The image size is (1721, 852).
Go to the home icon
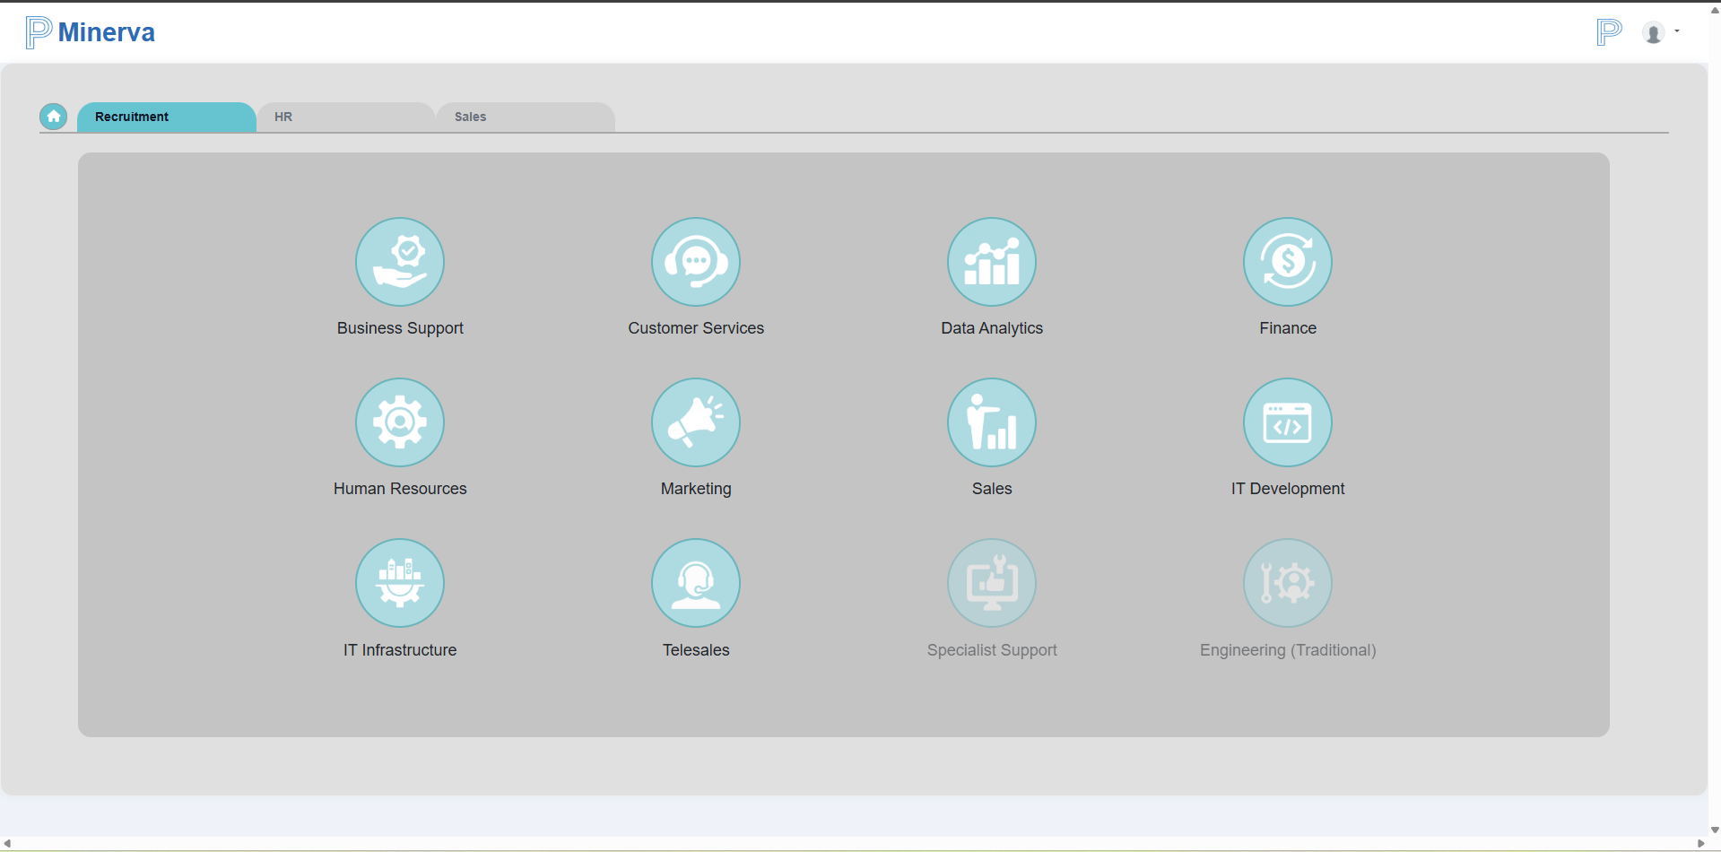pos(54,117)
